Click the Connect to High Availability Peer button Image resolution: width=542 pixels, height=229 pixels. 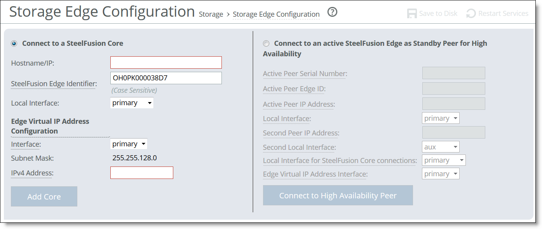point(338,195)
